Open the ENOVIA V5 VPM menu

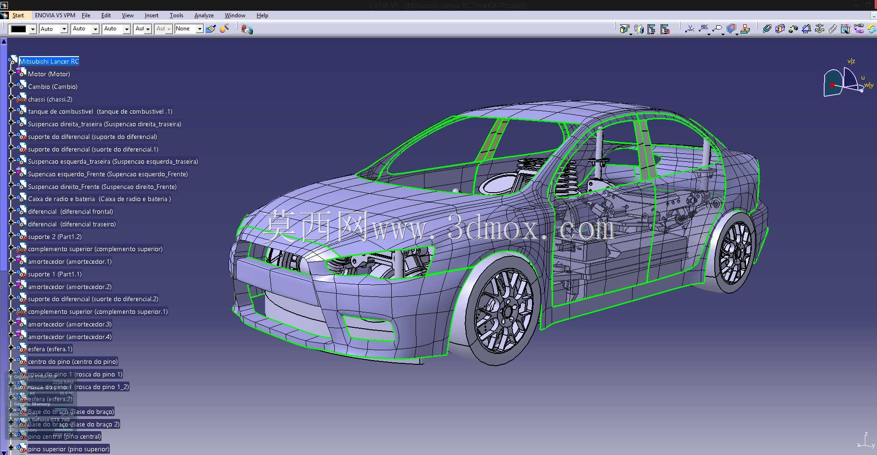point(55,15)
